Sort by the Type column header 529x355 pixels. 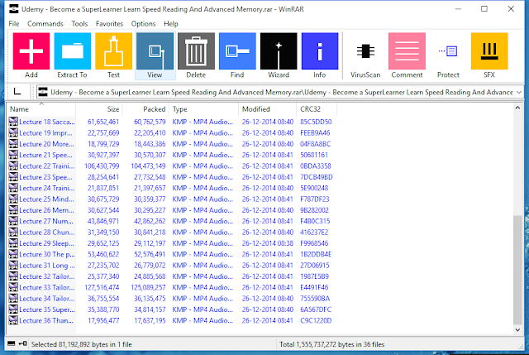[x=204, y=109]
